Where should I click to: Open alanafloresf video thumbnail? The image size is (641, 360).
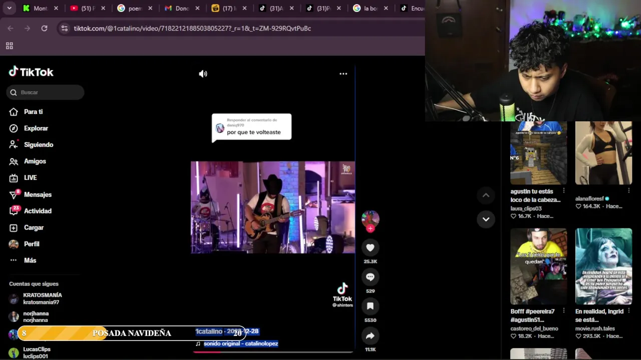pos(603,153)
